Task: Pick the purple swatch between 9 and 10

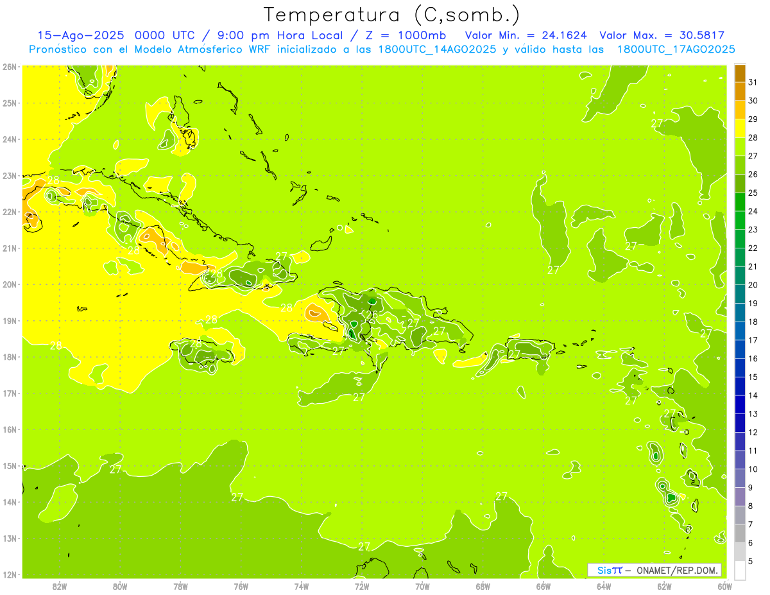Action: 740,478
